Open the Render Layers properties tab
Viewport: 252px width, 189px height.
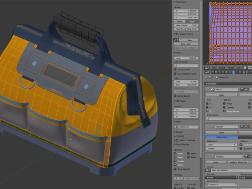216,72
